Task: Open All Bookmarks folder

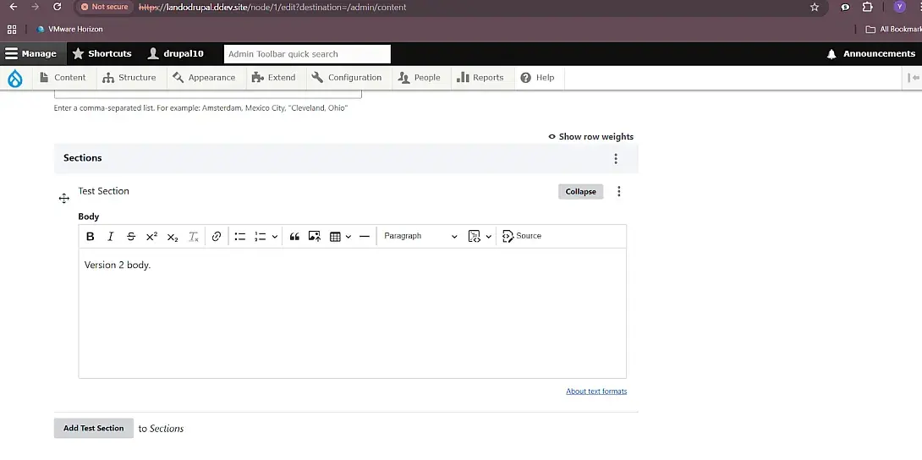Action: tap(894, 30)
